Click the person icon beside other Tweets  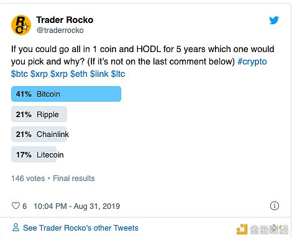(16, 227)
